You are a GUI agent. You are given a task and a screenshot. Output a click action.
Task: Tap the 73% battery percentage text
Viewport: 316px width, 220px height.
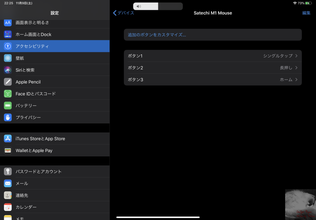click(301, 3)
